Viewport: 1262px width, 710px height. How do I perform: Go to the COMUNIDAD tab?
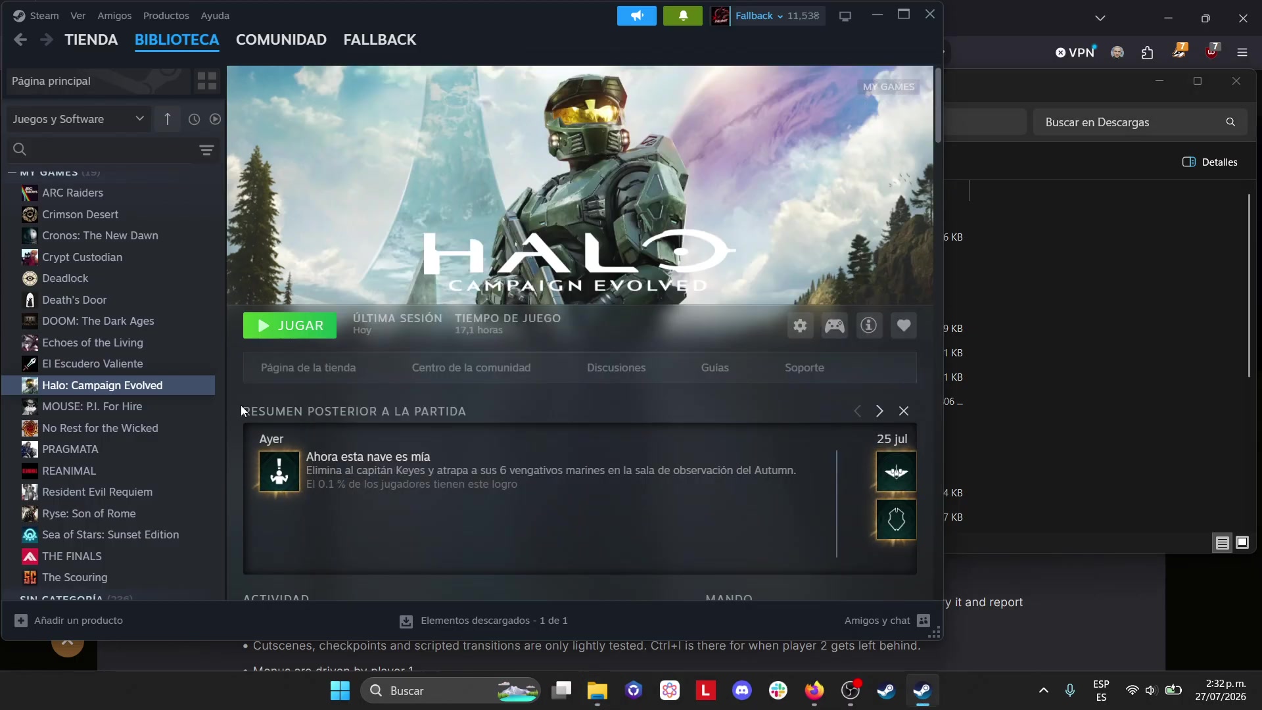[281, 40]
